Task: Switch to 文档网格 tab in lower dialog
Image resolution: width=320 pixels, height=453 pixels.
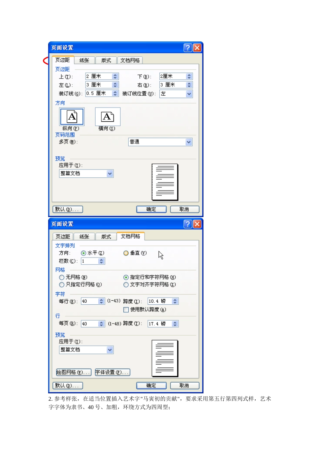Action: coord(130,236)
